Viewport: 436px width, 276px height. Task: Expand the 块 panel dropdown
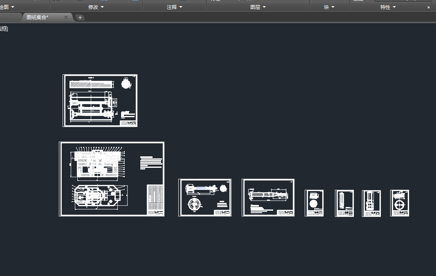[329, 7]
